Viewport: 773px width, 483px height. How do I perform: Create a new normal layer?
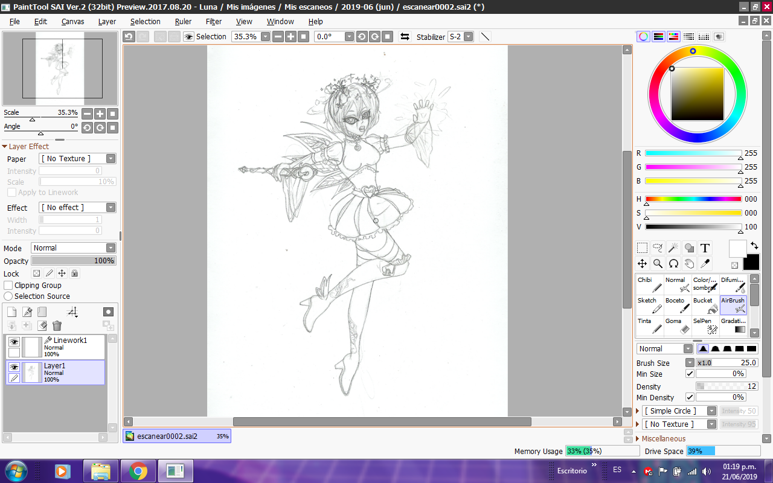(x=11, y=312)
